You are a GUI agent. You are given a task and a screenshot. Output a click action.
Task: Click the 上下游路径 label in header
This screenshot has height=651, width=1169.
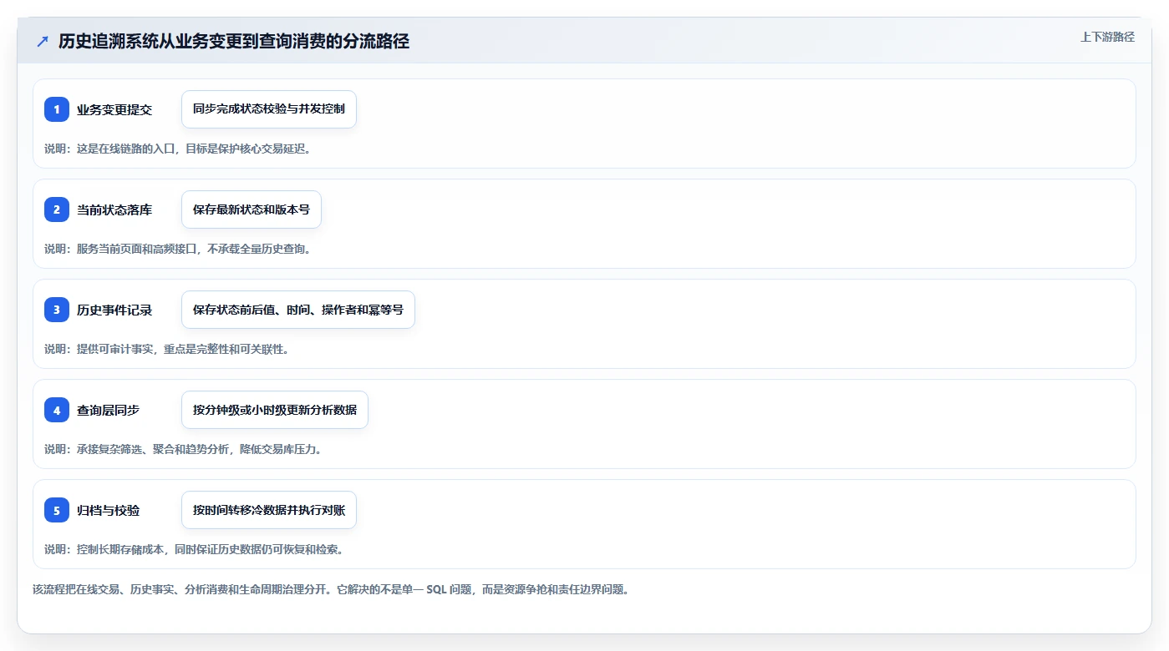point(1107,37)
